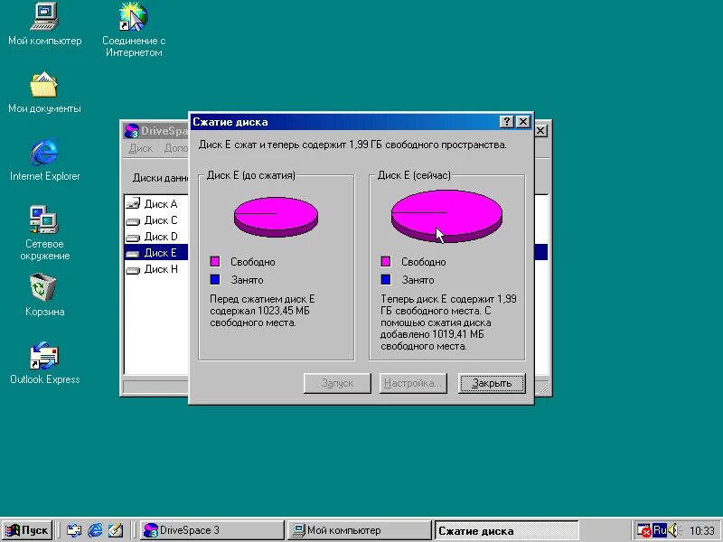Click the clock showing 10:33

pyautogui.click(x=702, y=531)
